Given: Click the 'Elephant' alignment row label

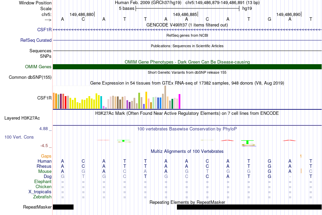Looking at the screenshot, I should tap(43, 182).
